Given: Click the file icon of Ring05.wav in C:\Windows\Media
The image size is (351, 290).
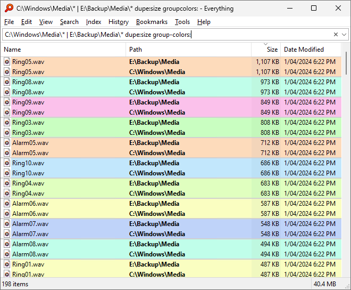Looking at the screenshot, I should [7, 72].
